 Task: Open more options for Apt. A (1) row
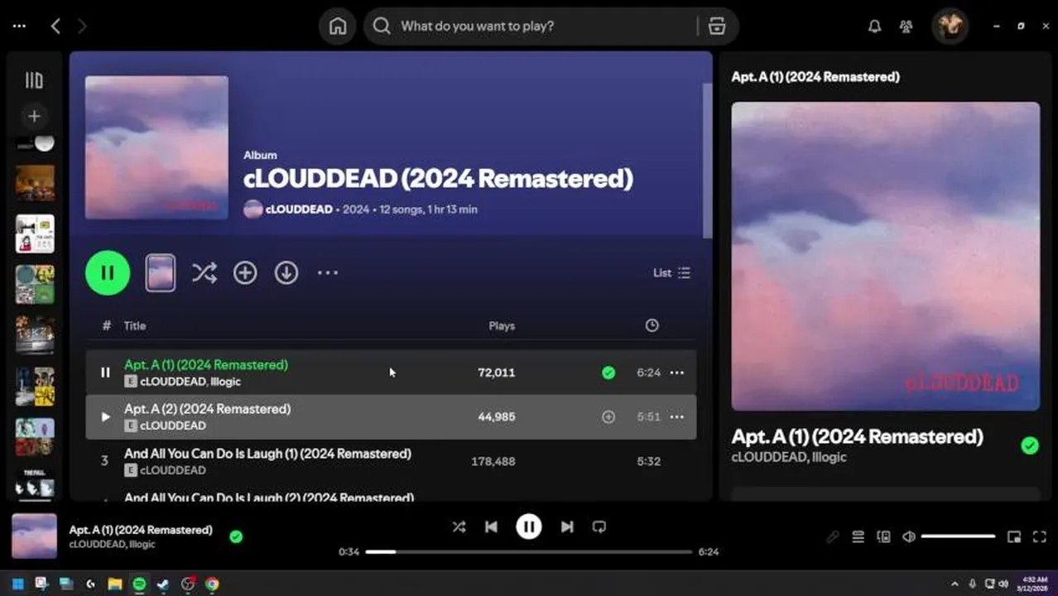click(x=677, y=372)
